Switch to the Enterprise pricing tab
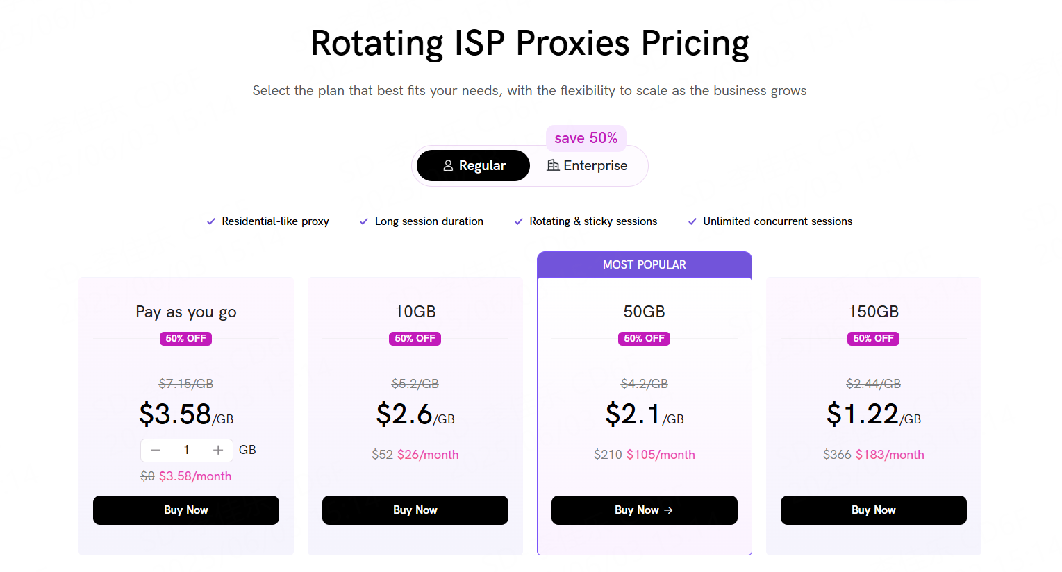The height and width of the screenshot is (572, 1062). [587, 166]
